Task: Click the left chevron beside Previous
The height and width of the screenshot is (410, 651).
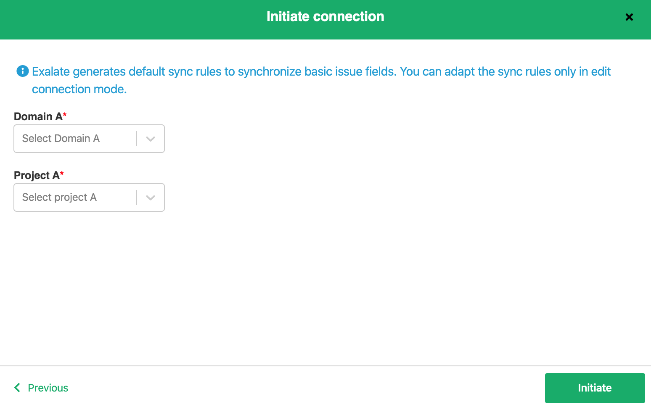Action: point(17,387)
